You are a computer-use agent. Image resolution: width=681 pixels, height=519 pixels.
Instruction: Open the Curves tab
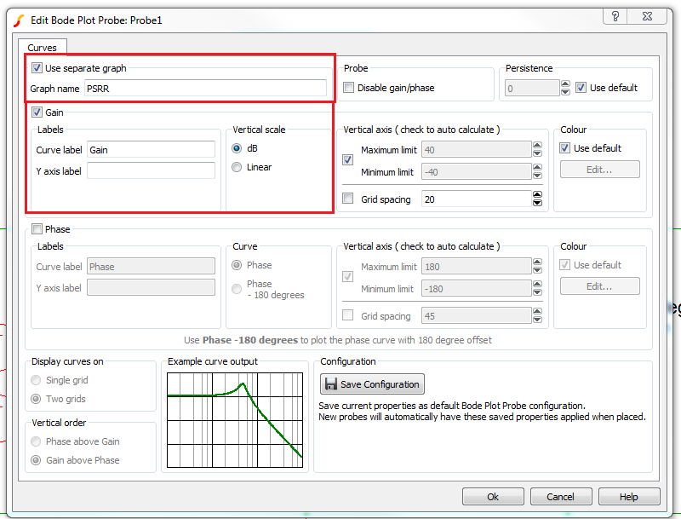42,48
